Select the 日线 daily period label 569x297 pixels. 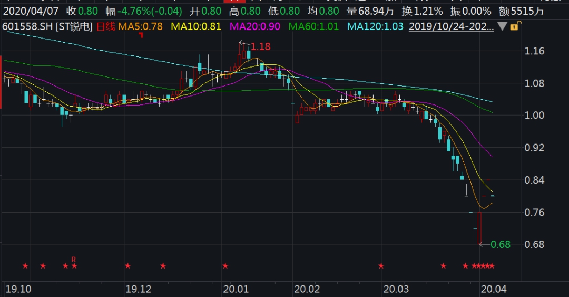[x=105, y=26]
